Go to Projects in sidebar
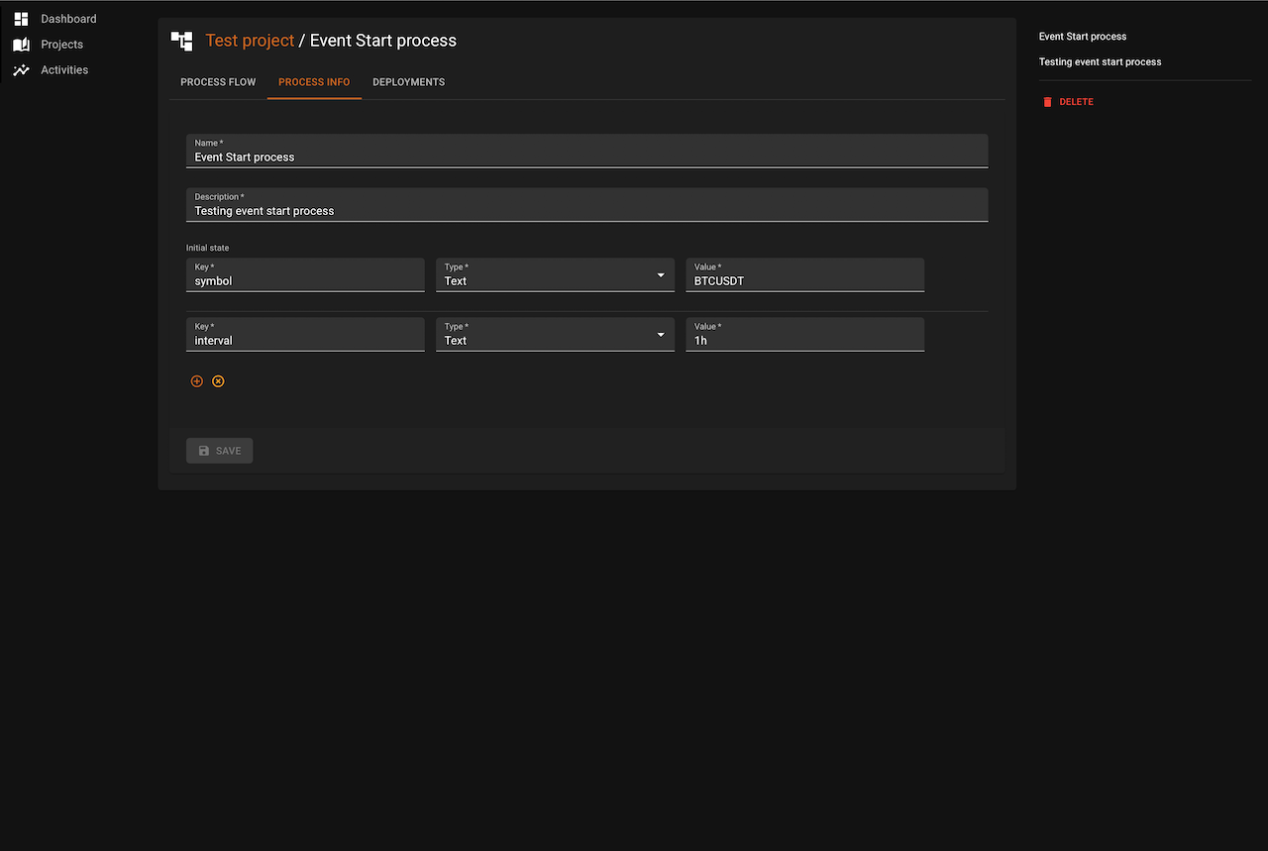1268x851 pixels. [61, 45]
